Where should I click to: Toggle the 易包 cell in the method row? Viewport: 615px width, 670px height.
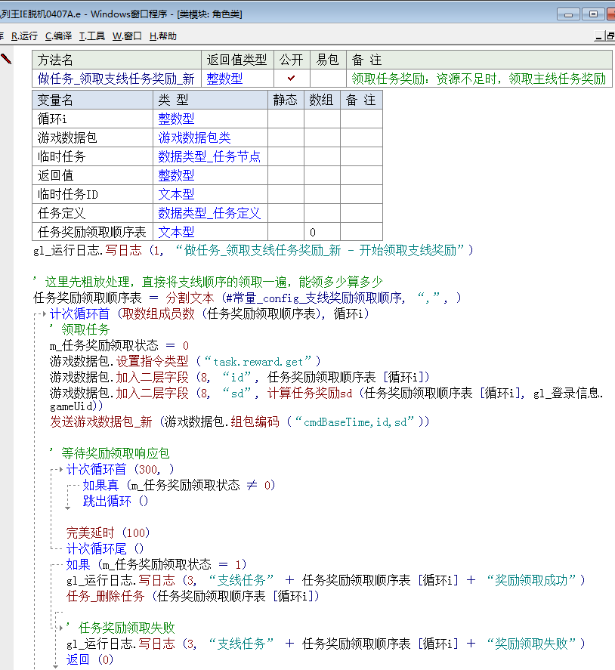tap(327, 79)
